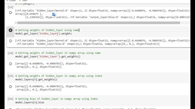Click output text 'output_layer/bias:0'
The height and width of the screenshot is (109, 195).
(104, 17)
